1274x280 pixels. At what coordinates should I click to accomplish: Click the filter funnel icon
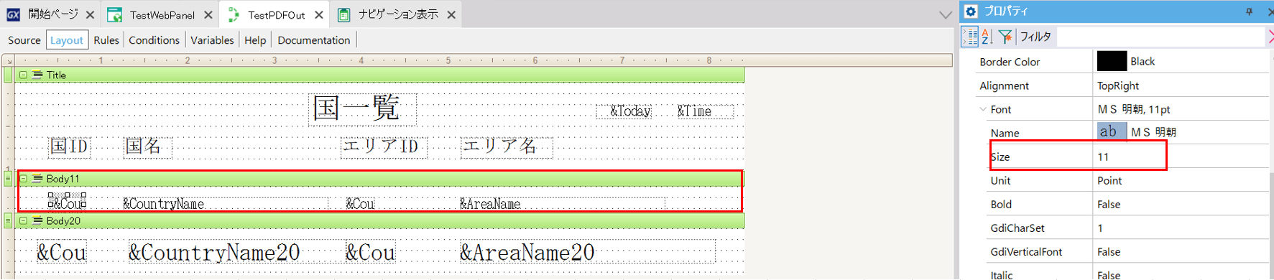[x=1005, y=36]
